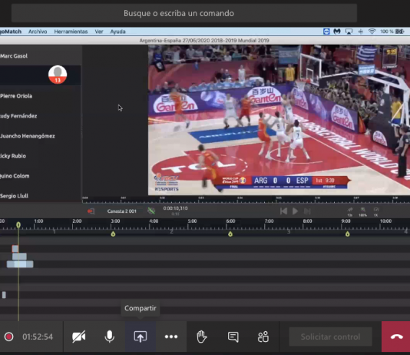Open the Archivo menu
Viewport: 410px width, 355px height.
38,32
